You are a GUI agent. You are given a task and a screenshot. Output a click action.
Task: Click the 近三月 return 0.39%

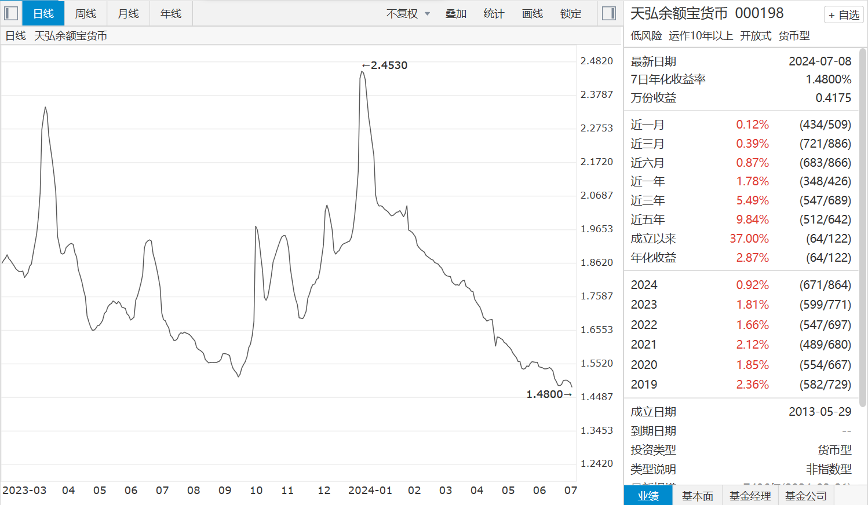(752, 144)
